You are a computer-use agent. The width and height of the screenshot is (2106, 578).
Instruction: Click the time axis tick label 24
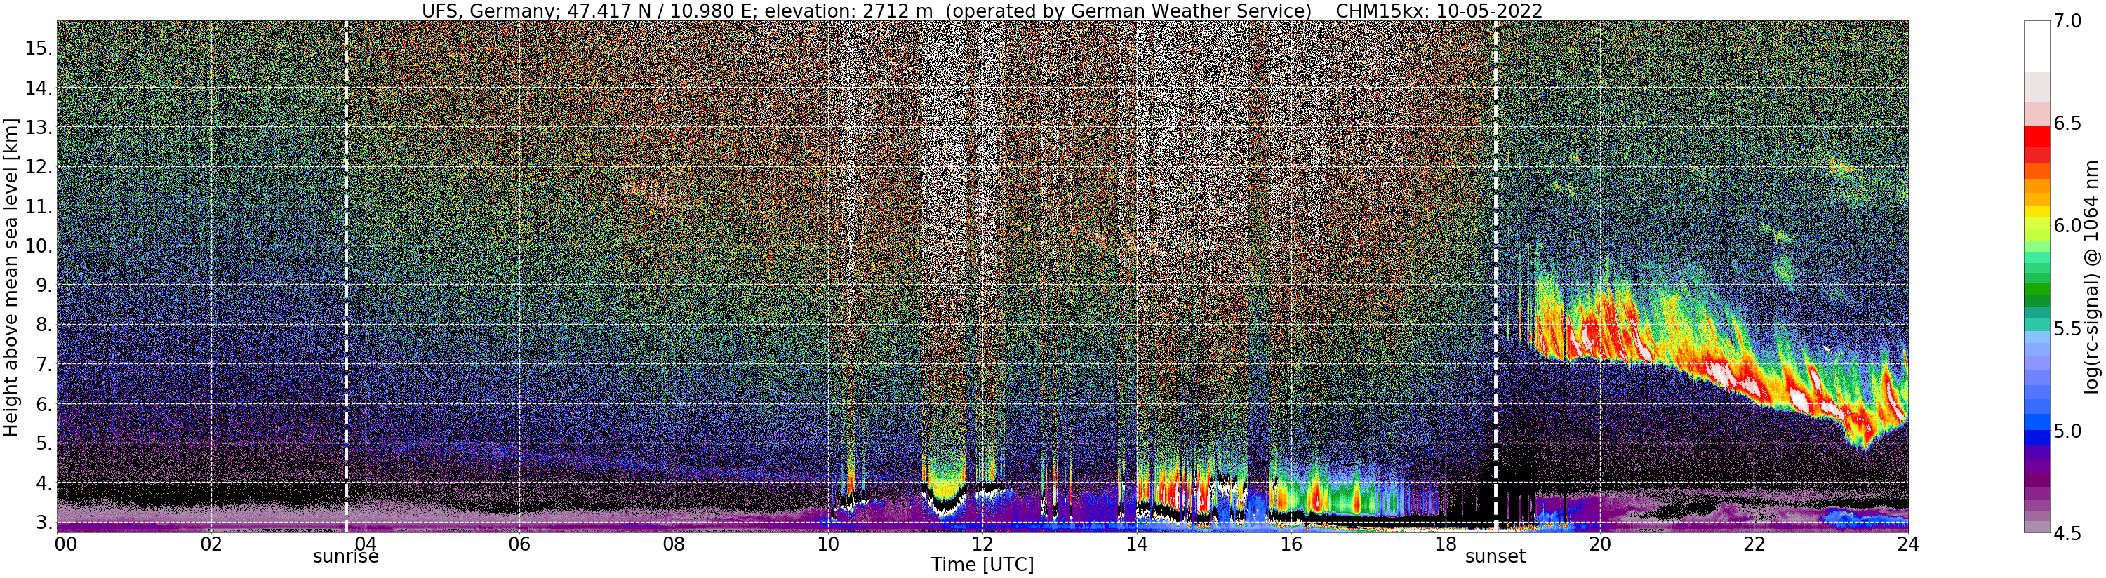(x=1908, y=544)
